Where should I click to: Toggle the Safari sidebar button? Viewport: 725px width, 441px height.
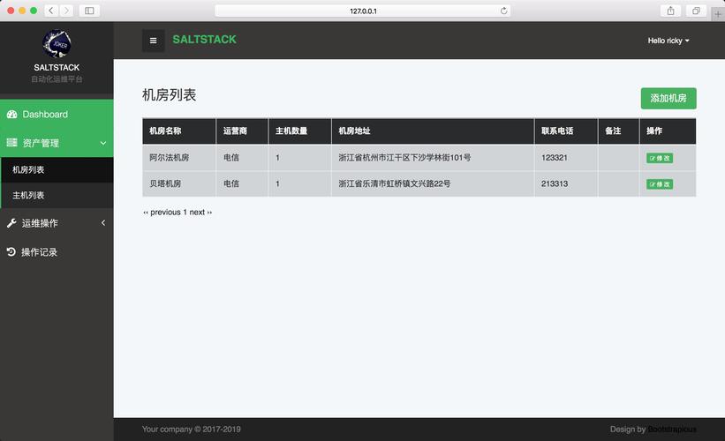[89, 11]
